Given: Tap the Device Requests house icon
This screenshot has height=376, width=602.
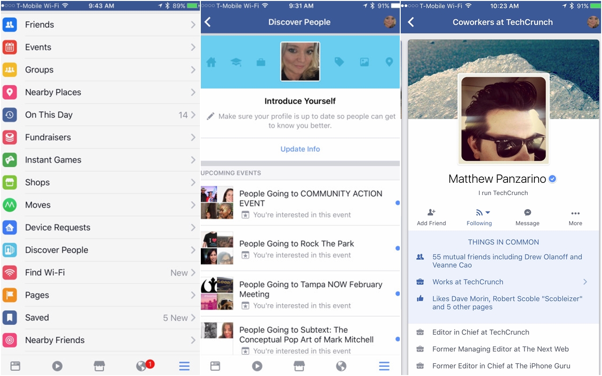Looking at the screenshot, I should click(x=10, y=227).
